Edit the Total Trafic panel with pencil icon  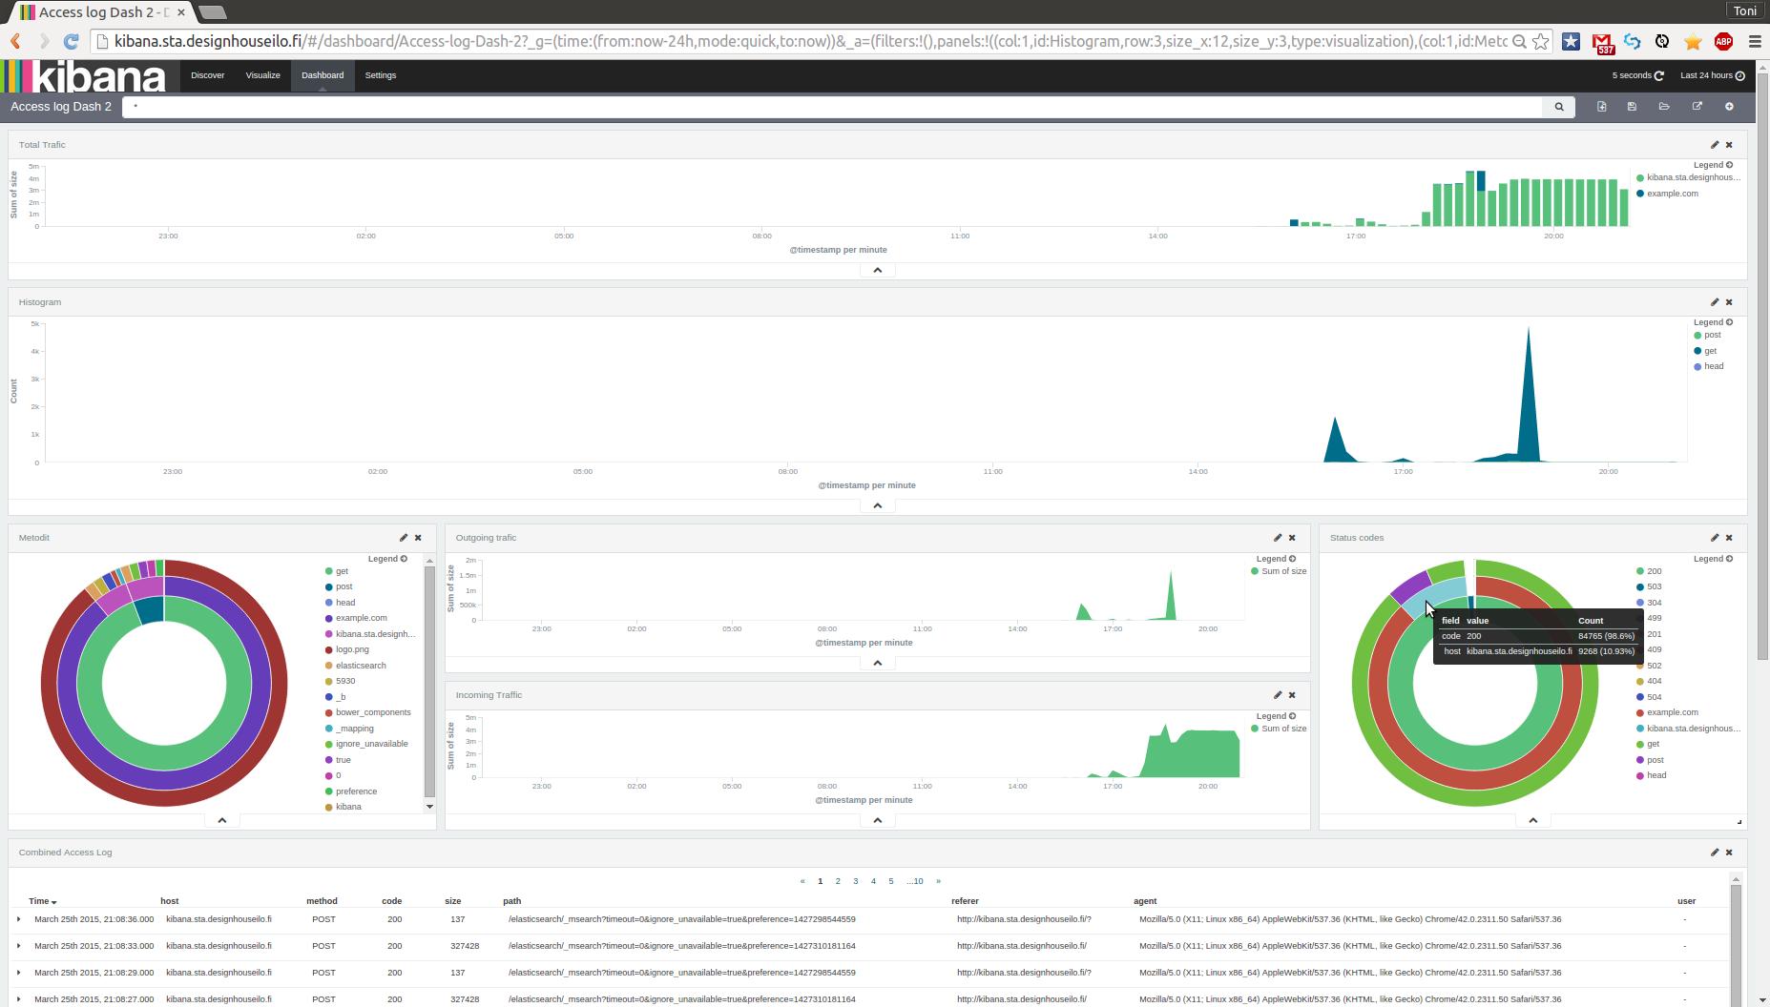pos(1715,145)
